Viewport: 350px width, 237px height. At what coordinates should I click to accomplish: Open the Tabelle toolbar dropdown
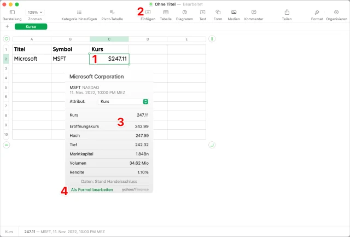(165, 12)
